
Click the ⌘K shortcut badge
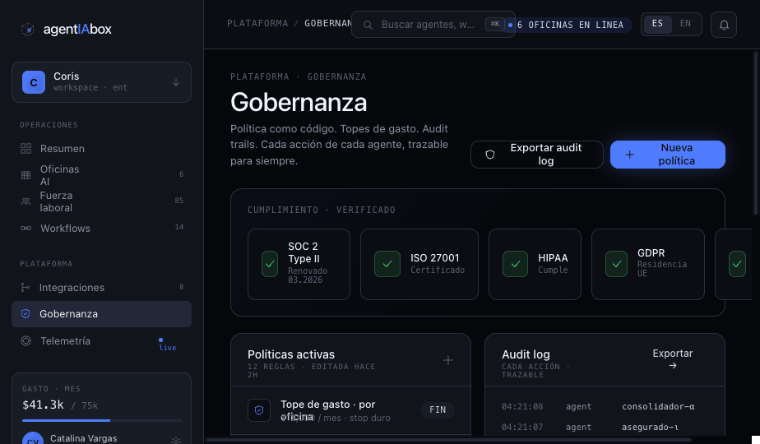[x=495, y=24]
